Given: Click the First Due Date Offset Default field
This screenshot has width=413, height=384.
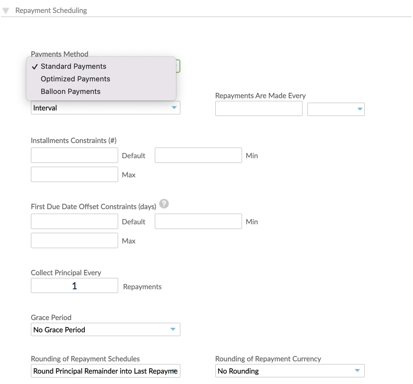Looking at the screenshot, I should pos(74,221).
